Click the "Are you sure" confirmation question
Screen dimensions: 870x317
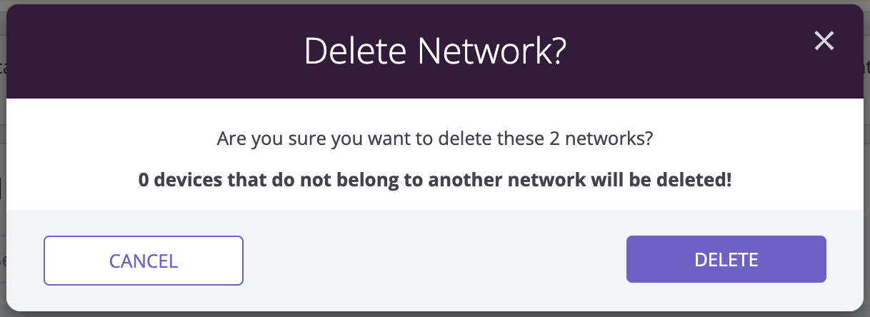pos(435,138)
